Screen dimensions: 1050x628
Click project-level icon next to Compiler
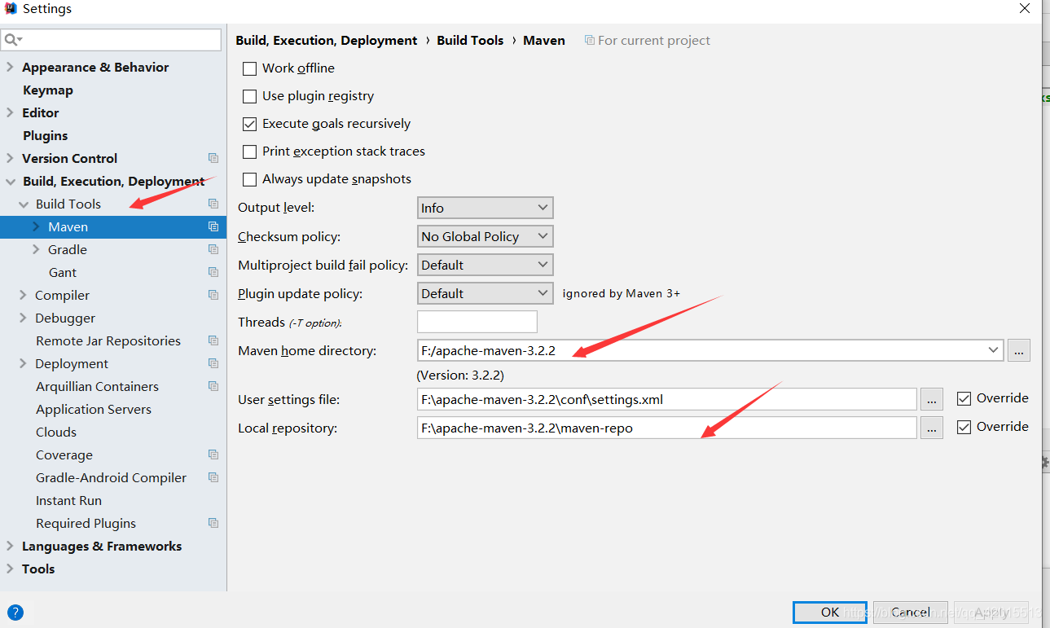(x=213, y=295)
